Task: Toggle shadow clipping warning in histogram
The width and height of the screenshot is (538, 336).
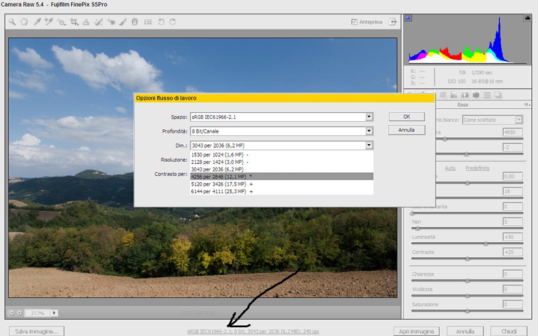Action: 409,18
